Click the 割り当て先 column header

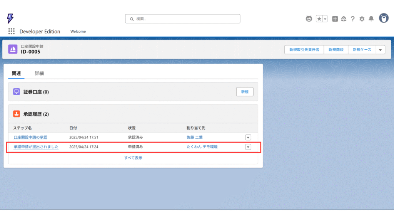tap(196, 128)
